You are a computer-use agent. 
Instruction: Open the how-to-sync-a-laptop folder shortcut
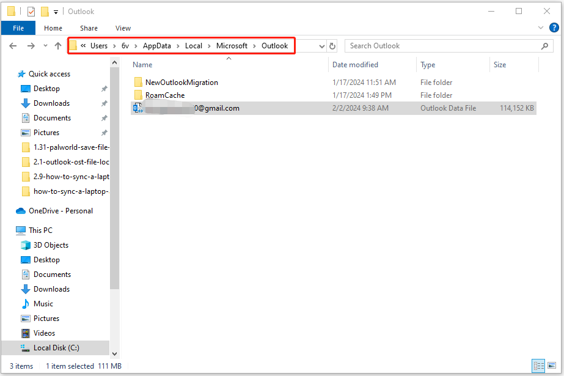click(71, 192)
